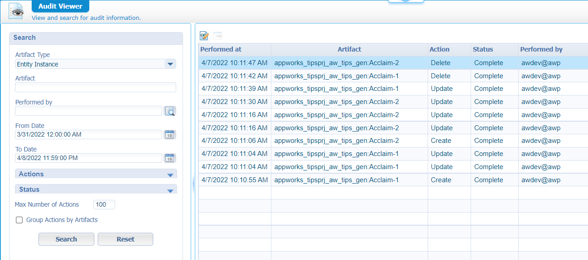Viewport: 588px width, 260px height.
Task: Click the panel splitter handle between panes
Action: [193, 184]
